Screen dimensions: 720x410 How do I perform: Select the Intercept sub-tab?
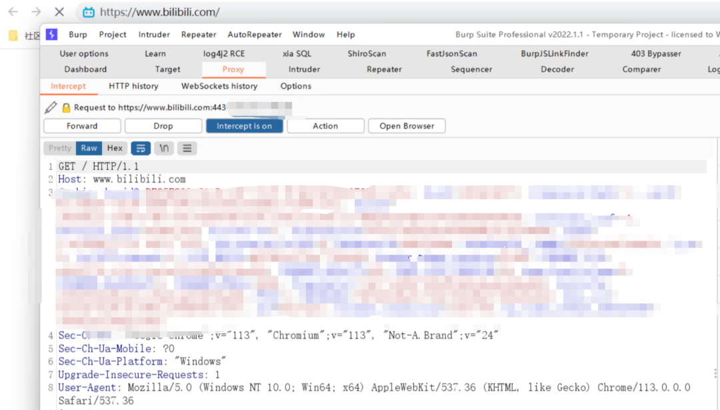tap(69, 86)
